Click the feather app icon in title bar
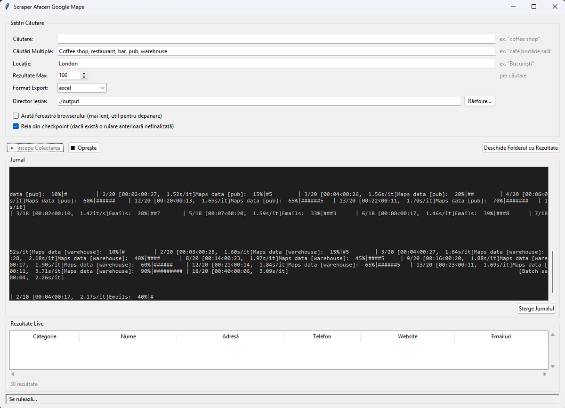The image size is (565, 408). coord(6,7)
